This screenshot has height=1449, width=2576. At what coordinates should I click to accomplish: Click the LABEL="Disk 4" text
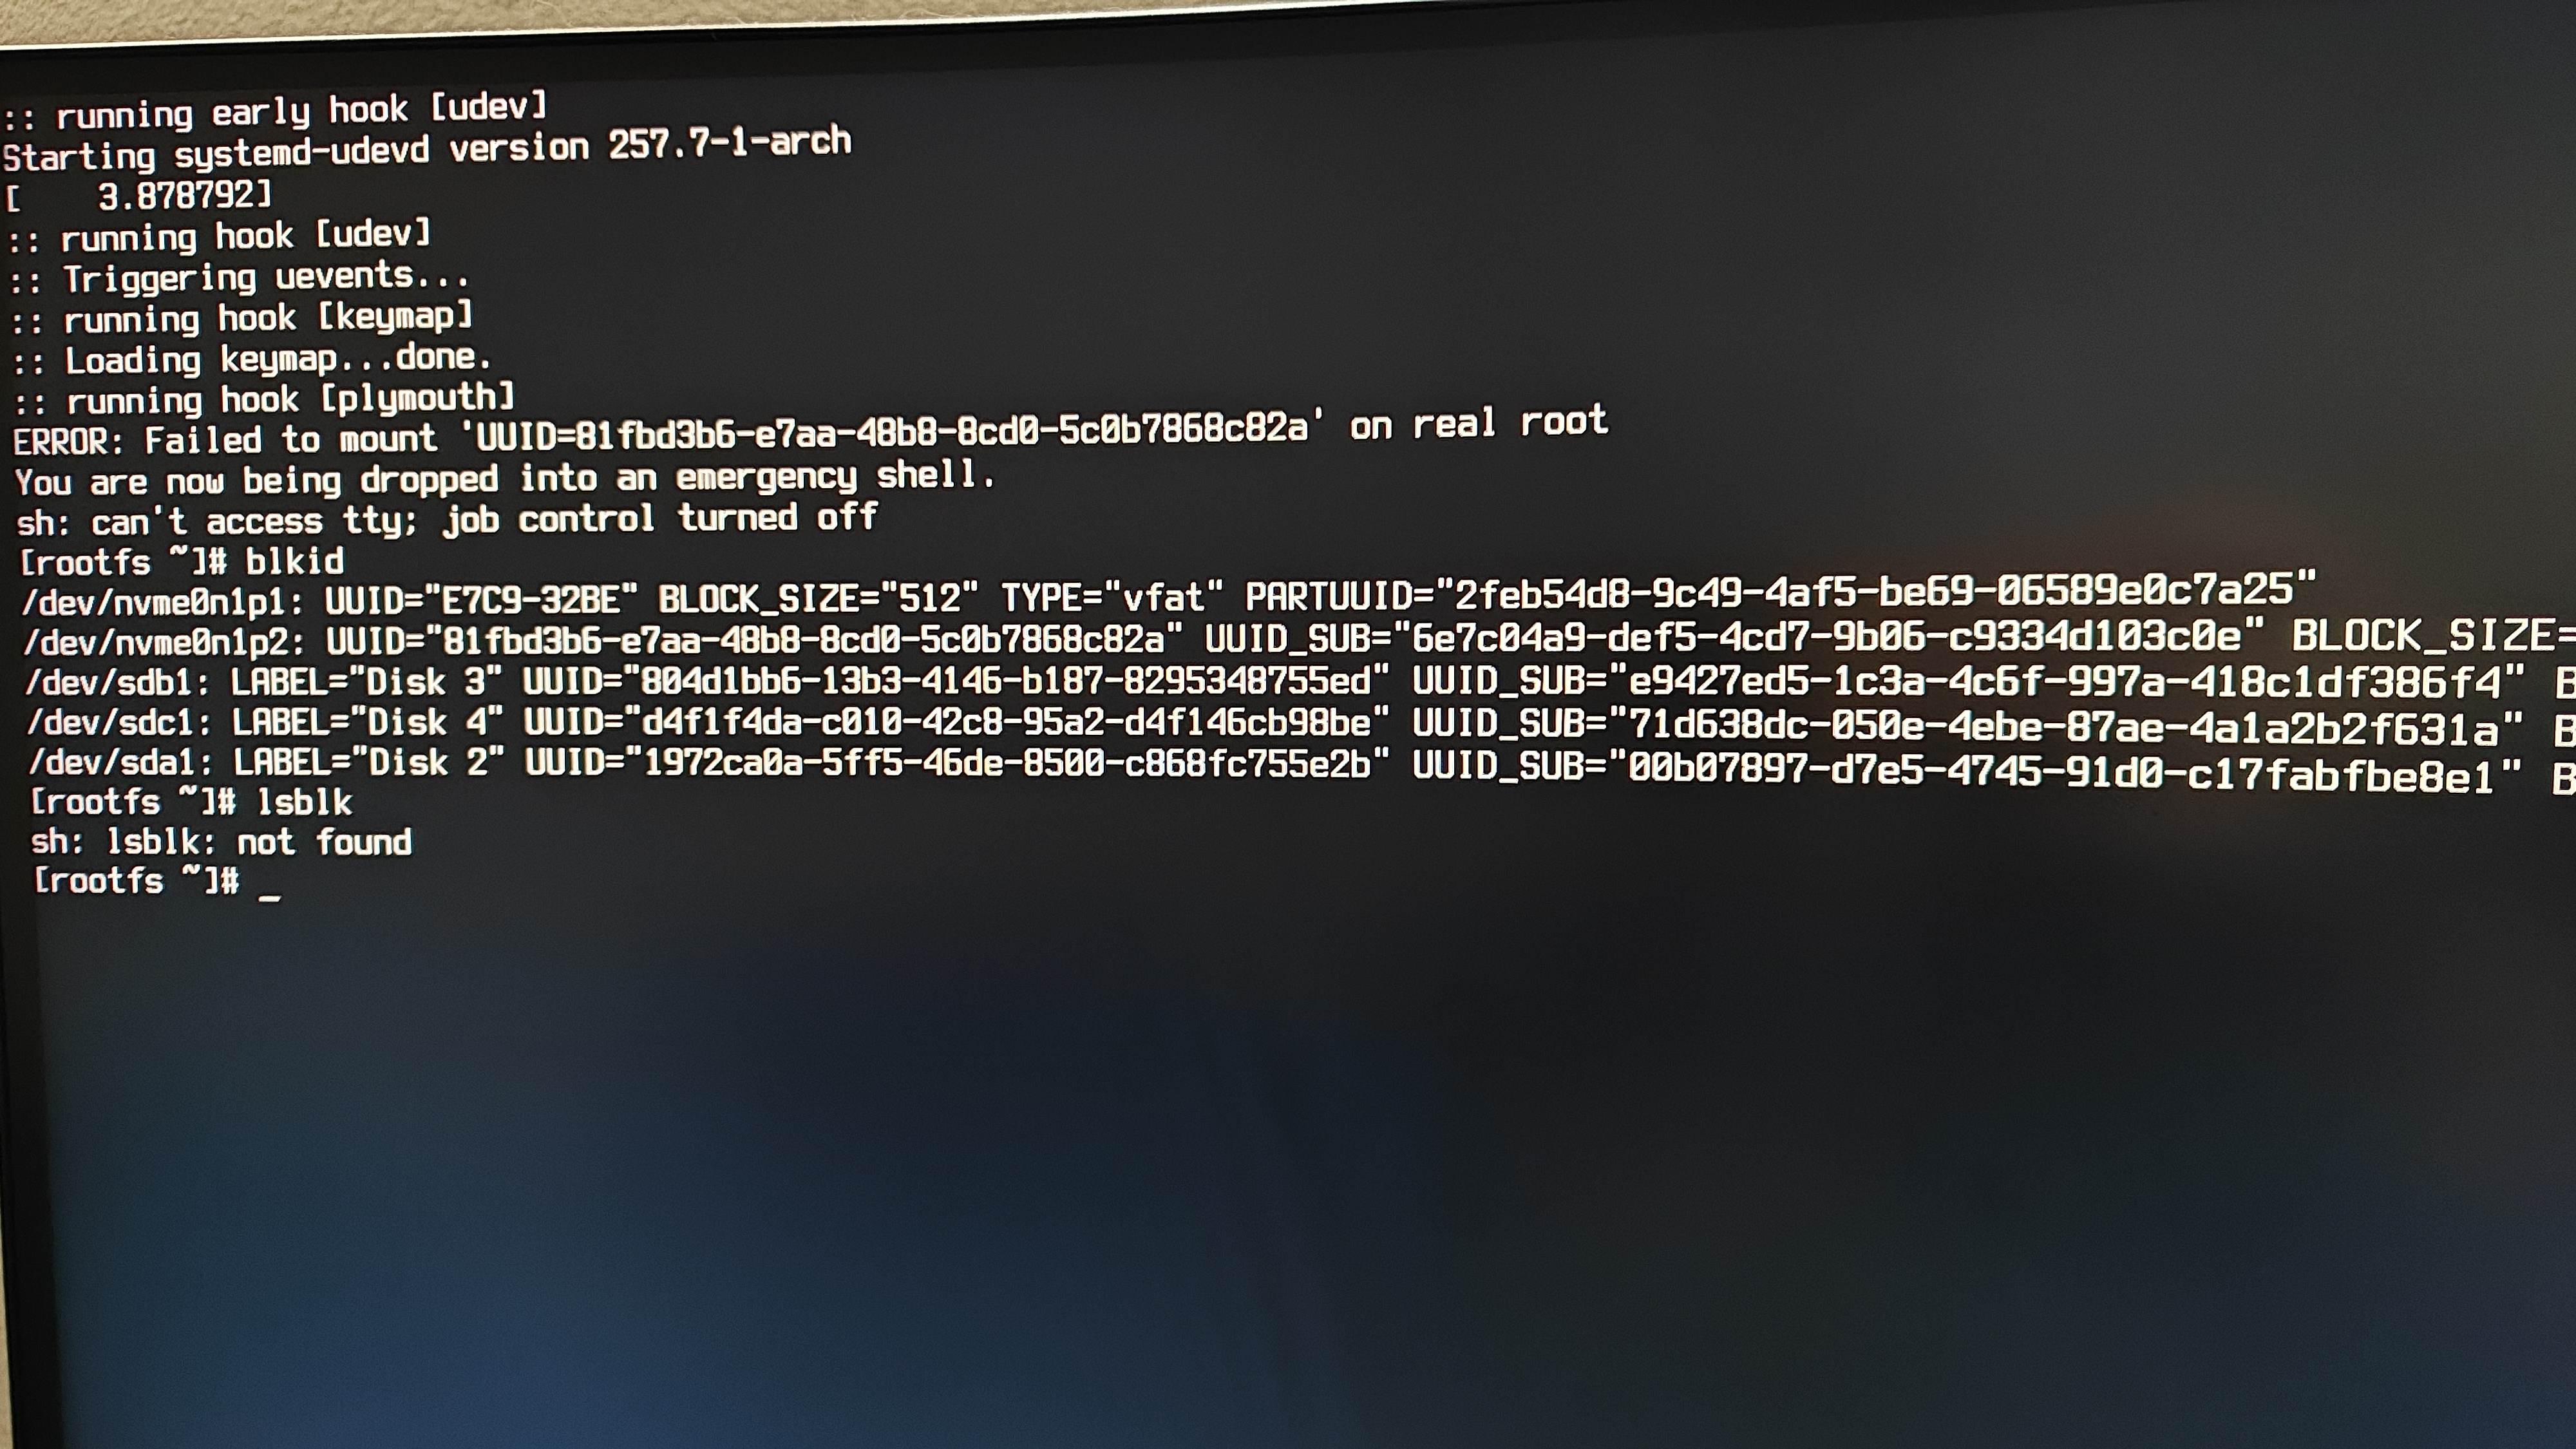pos(367,722)
